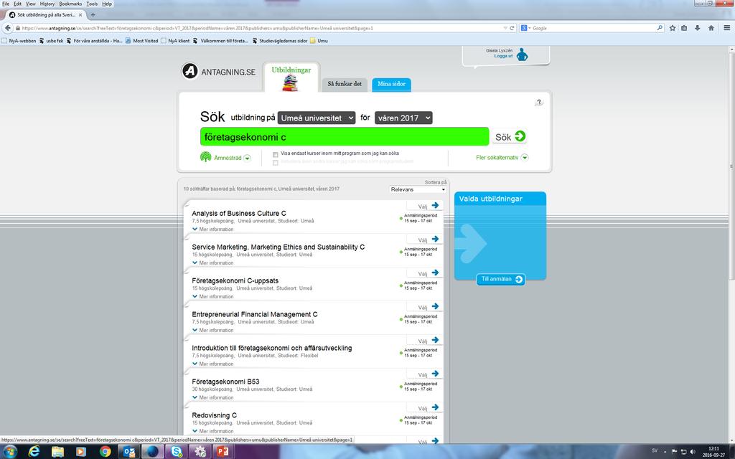Open Chrome from the taskbar
735x459 pixels.
tap(105, 452)
